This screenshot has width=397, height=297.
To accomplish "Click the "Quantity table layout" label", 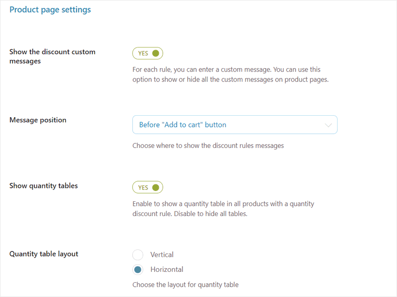I will [44, 253].
